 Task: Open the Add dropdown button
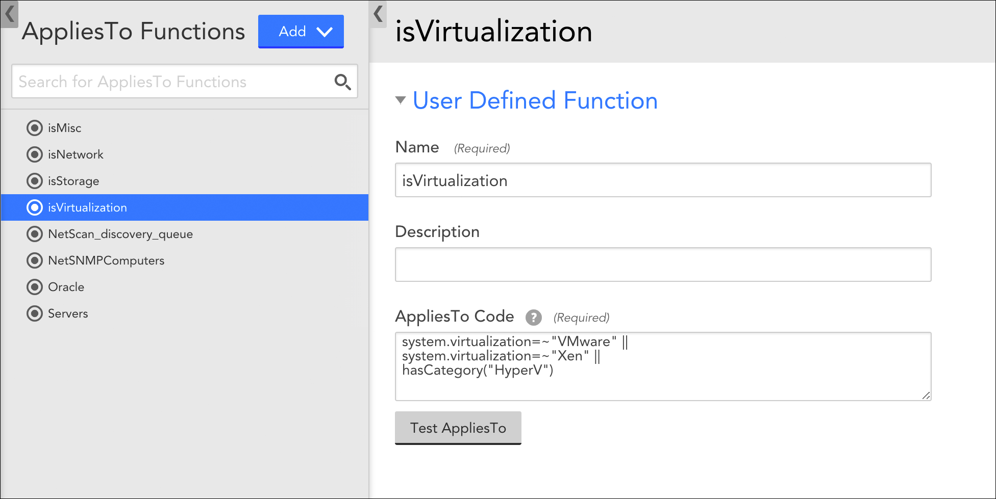301,32
